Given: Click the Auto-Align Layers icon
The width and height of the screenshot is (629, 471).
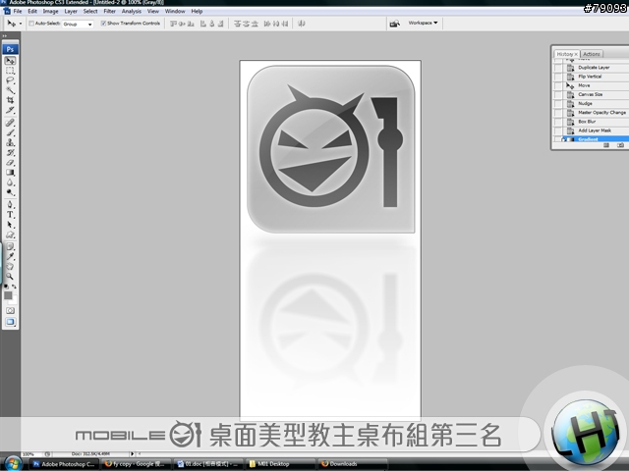Looking at the screenshot, I should point(302,24).
